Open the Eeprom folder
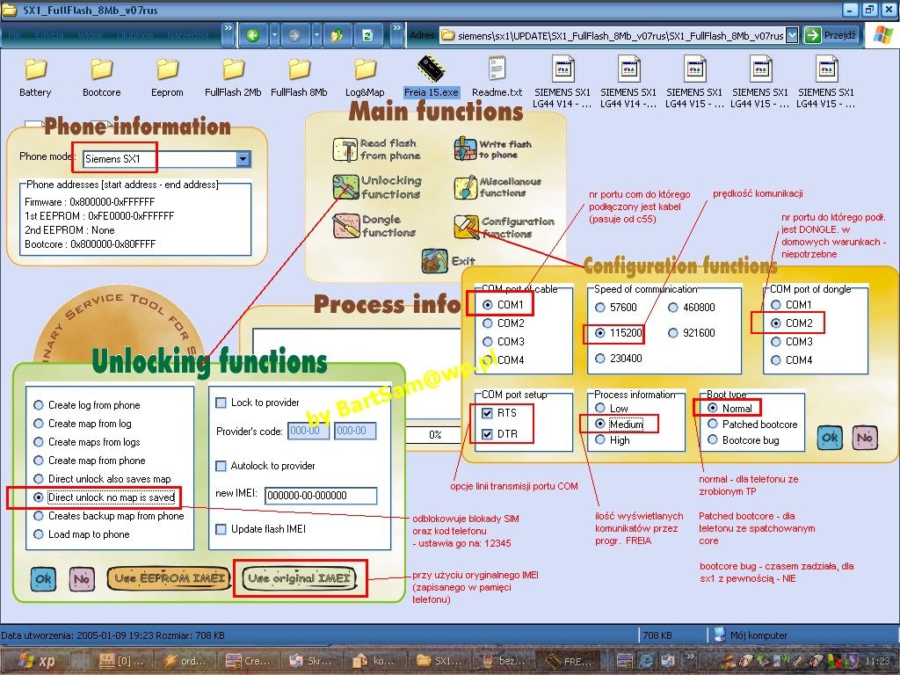Viewport: 900px width, 675px height. (167, 77)
